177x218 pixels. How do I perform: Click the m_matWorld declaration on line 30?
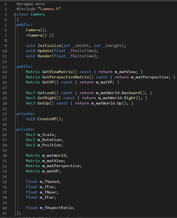(x=54, y=156)
